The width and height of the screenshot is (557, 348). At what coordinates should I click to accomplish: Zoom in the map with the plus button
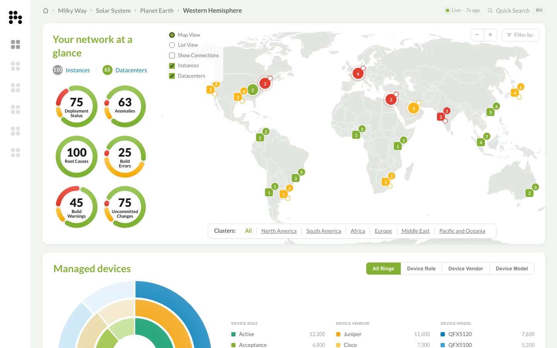tap(490, 35)
